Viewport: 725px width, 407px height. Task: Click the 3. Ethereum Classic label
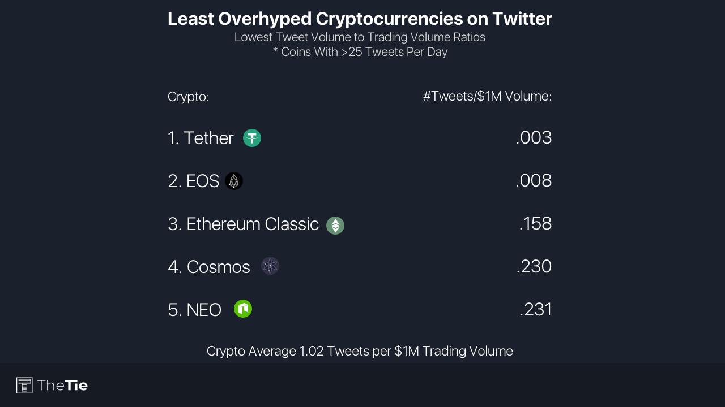244,224
